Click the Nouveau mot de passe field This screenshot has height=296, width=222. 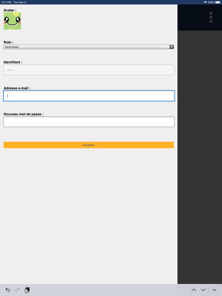pyautogui.click(x=89, y=122)
